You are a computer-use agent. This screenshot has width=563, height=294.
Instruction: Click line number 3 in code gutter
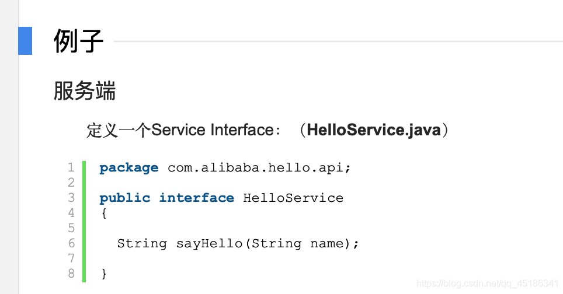click(71, 198)
